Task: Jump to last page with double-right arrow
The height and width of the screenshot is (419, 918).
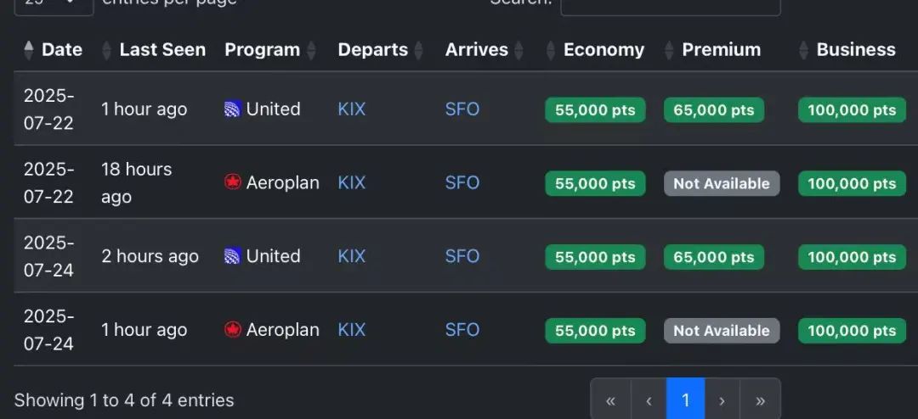Action: [x=760, y=399]
